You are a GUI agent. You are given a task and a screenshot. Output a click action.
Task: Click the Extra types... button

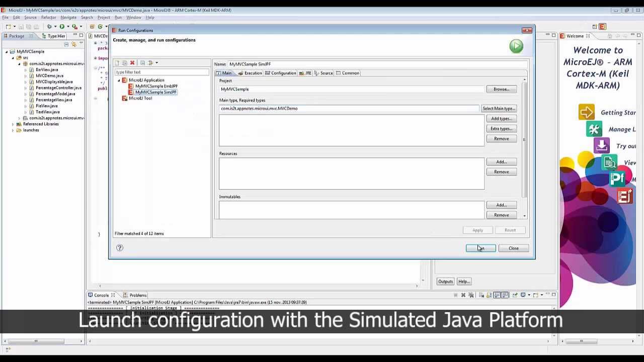click(x=501, y=129)
